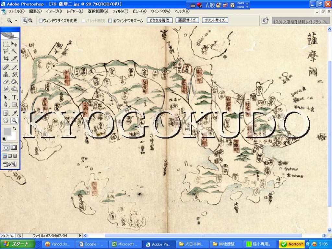
Task: Open the 選択範囲(S) menu
Action: pos(98,11)
